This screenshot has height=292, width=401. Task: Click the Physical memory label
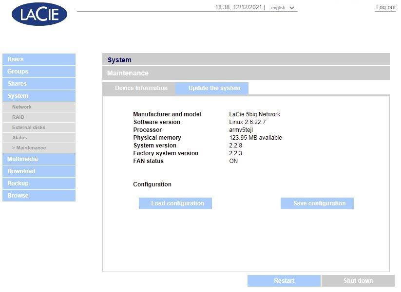[x=157, y=138]
